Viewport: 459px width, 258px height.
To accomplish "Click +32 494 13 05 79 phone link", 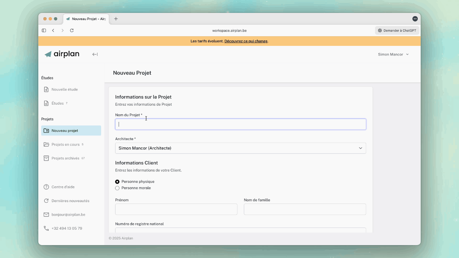I will click(x=67, y=228).
